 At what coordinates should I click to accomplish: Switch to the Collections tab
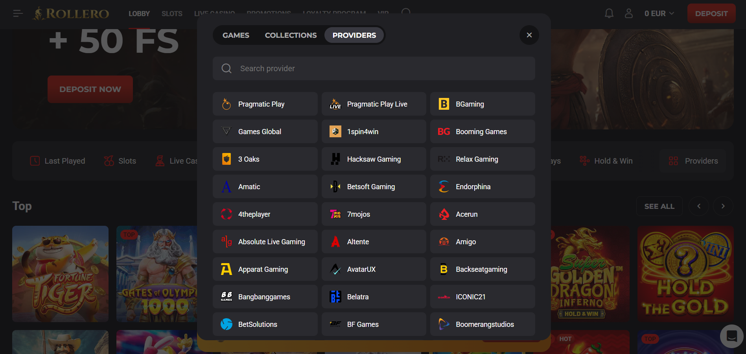pyautogui.click(x=291, y=35)
